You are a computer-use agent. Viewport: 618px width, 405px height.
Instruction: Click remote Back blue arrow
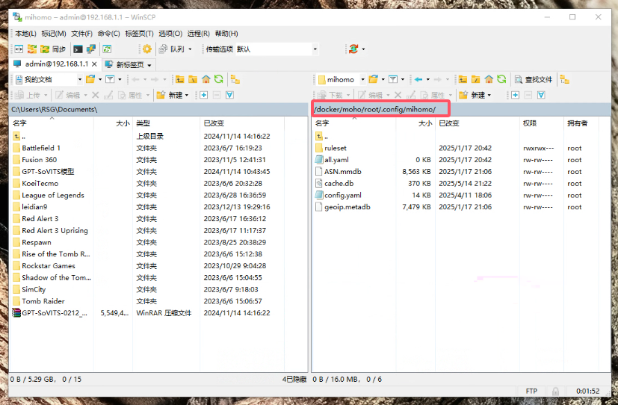pos(418,80)
